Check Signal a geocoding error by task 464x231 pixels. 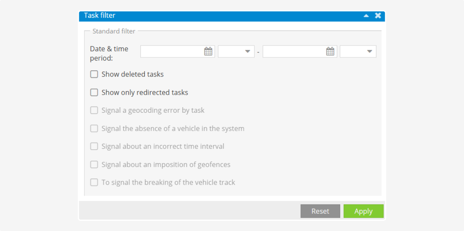94,110
